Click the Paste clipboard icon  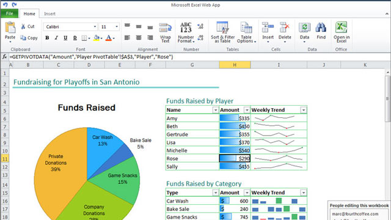[10, 28]
